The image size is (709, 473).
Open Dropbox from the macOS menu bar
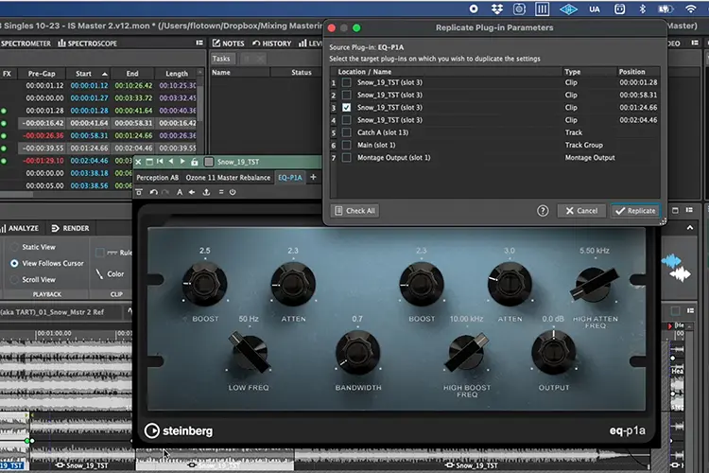click(497, 9)
